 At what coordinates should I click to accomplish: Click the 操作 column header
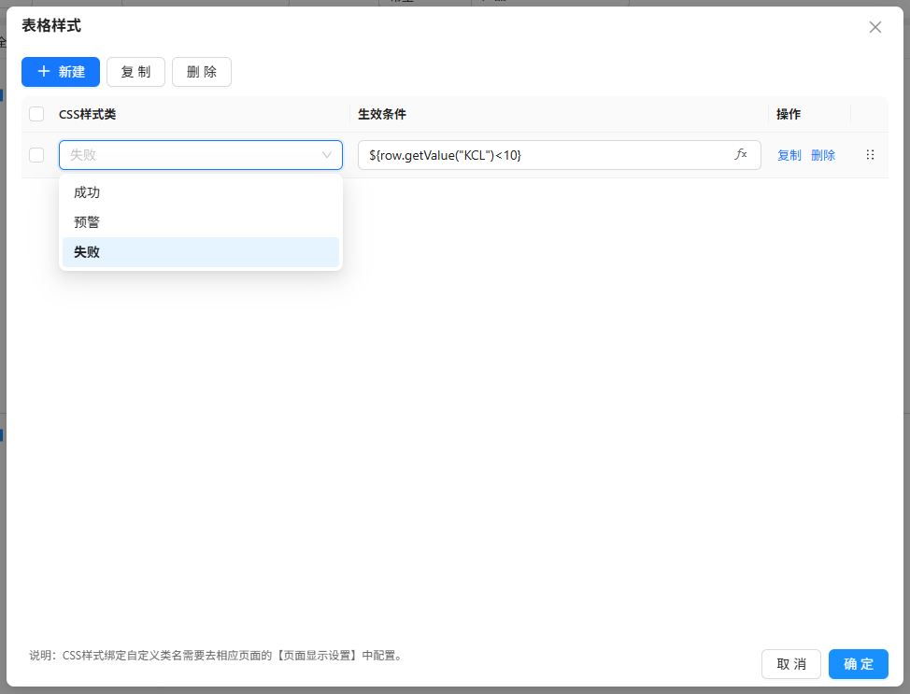(x=789, y=114)
